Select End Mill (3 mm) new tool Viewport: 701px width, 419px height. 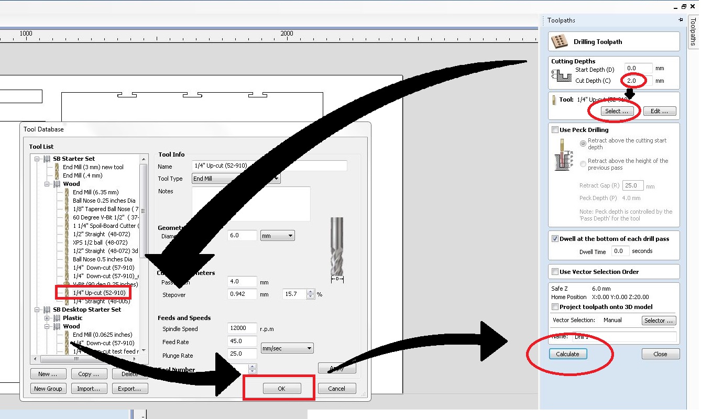pyautogui.click(x=93, y=167)
